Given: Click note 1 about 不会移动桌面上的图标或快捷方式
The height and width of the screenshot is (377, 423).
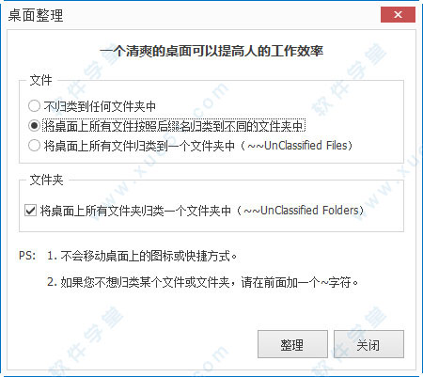Looking at the screenshot, I should pos(142,256).
